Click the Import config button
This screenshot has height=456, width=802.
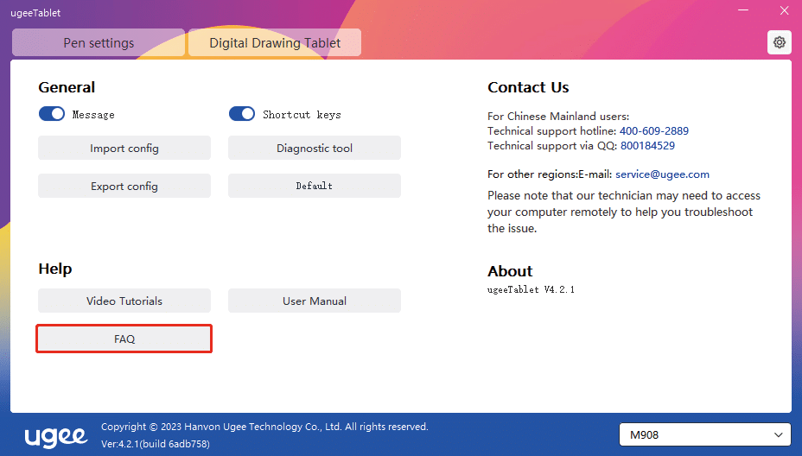tap(124, 148)
